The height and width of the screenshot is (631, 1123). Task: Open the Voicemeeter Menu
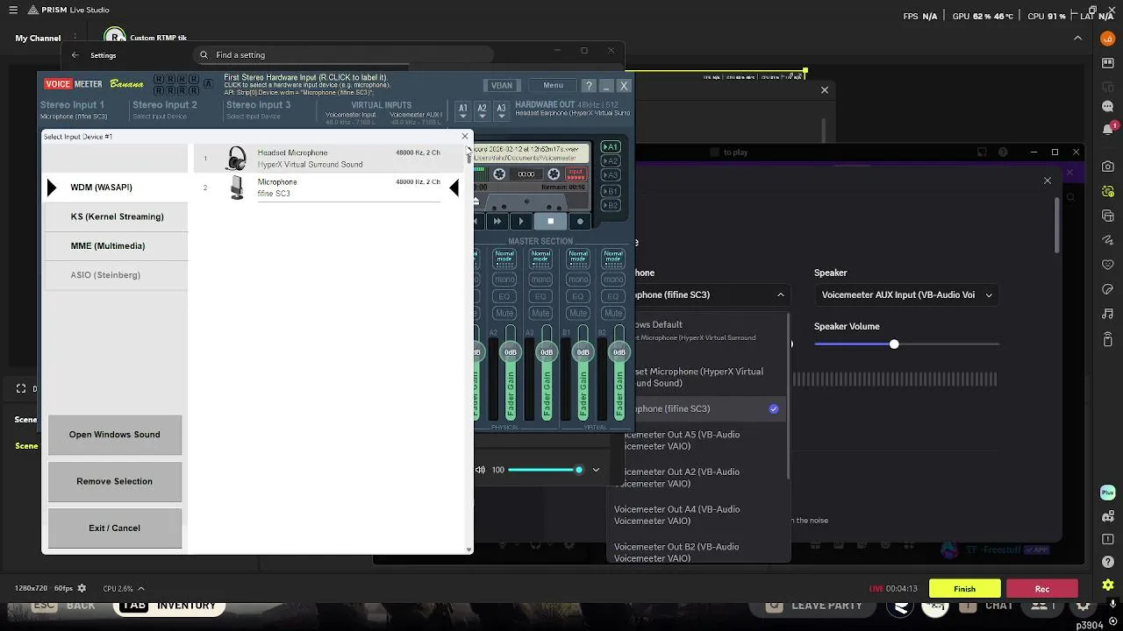[x=553, y=86]
